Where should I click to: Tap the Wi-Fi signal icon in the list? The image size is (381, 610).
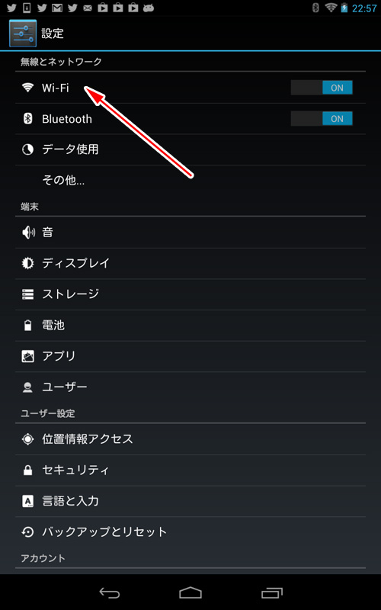point(27,88)
